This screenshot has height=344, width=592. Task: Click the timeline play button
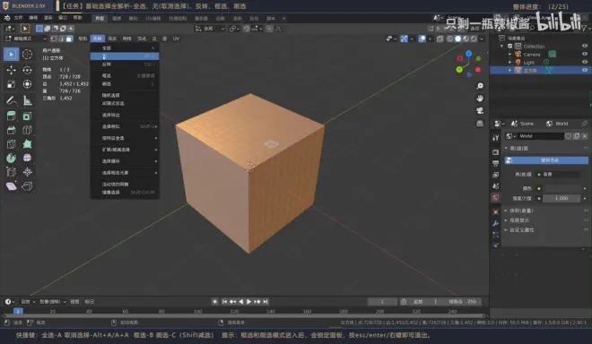[x=248, y=301]
